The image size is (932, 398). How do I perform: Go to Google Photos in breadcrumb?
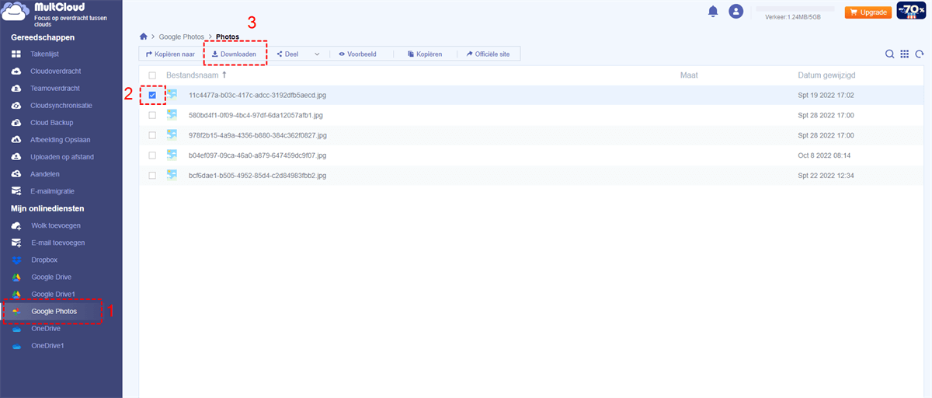pos(182,37)
